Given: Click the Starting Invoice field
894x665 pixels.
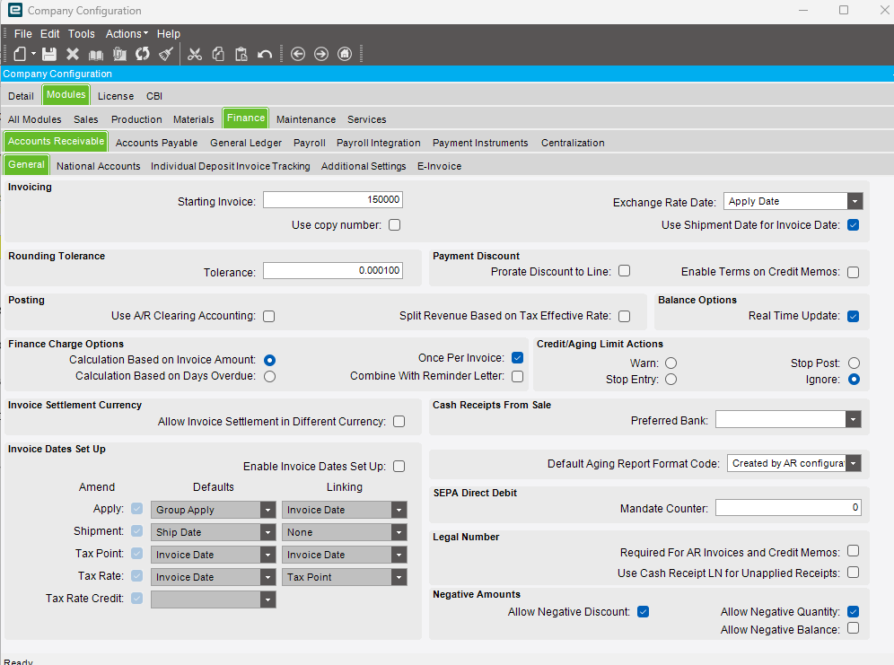Looking at the screenshot, I should point(333,199).
